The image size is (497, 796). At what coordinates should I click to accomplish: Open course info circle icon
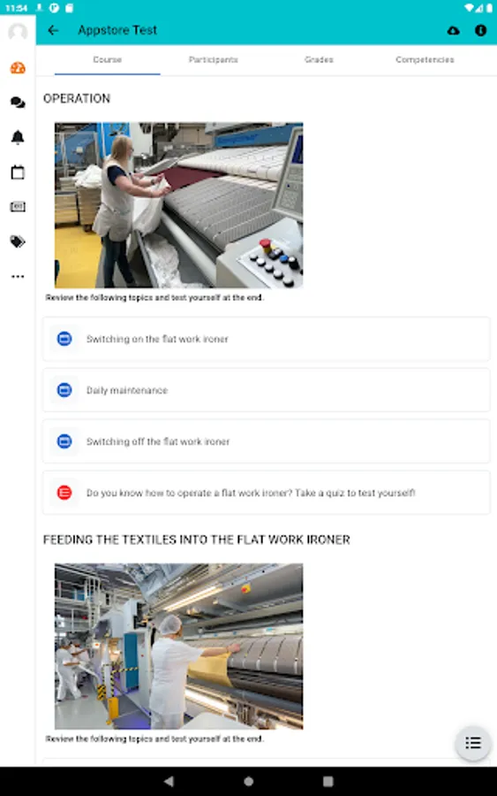click(x=480, y=30)
